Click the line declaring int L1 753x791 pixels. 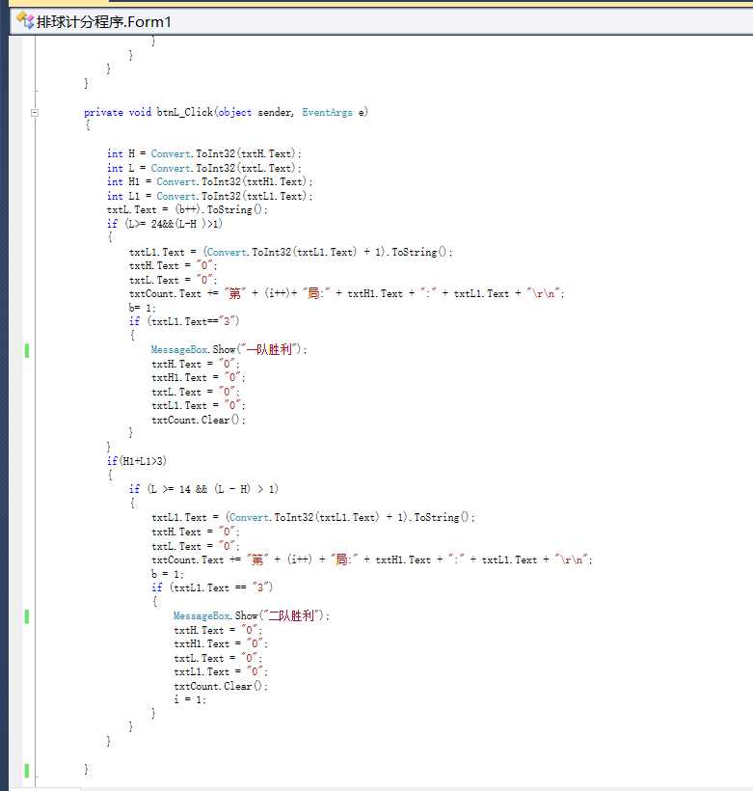point(210,196)
